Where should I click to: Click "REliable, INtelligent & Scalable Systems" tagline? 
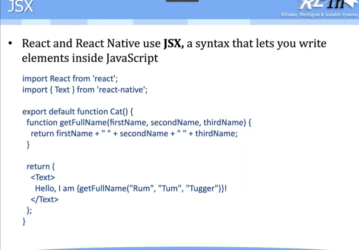[x=319, y=15]
